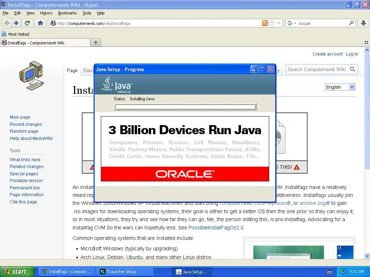Run the wiki search magnifier icon

point(353,69)
